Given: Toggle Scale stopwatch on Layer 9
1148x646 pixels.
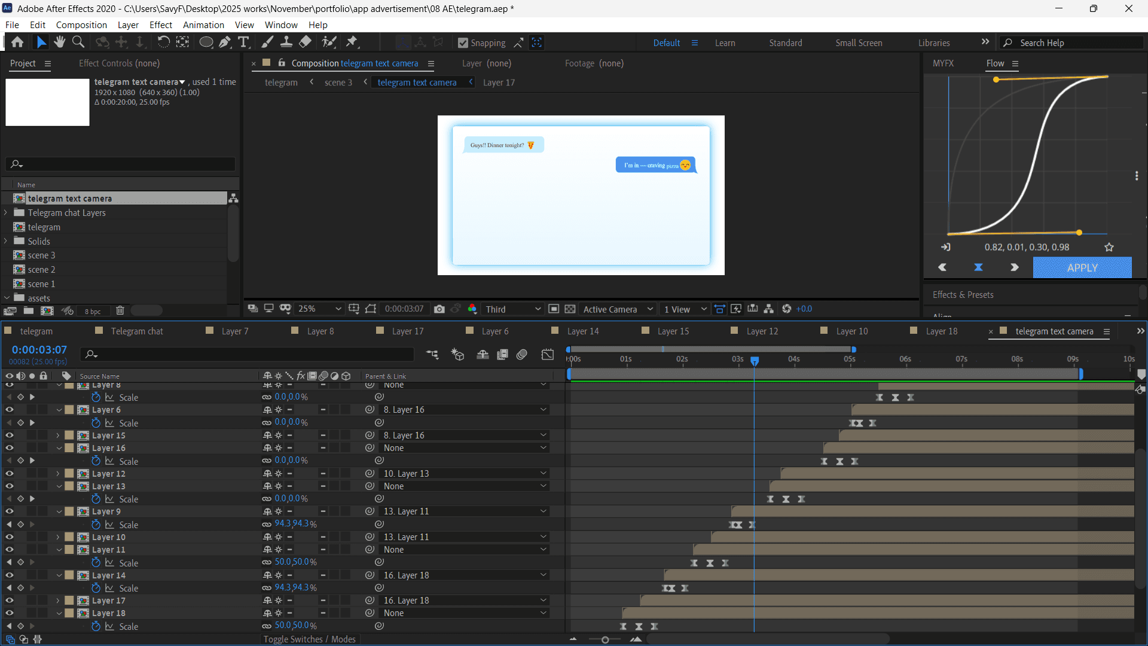Looking at the screenshot, I should (96, 525).
